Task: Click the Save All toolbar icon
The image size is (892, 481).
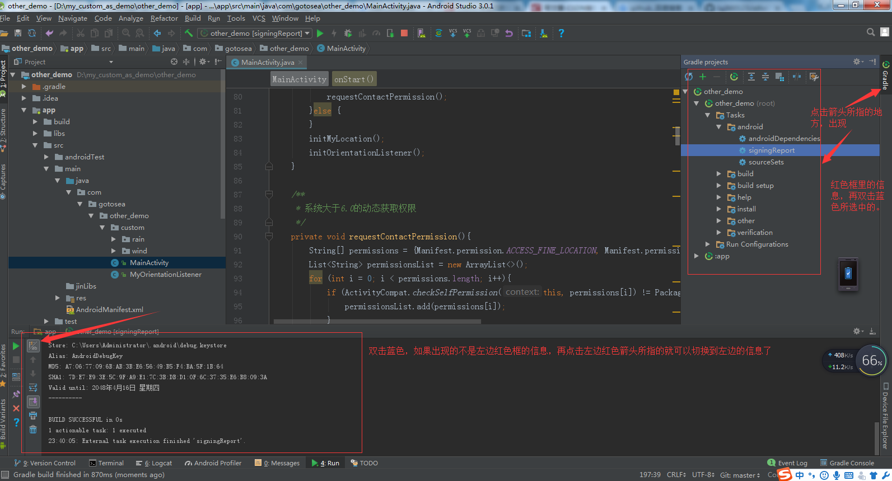Action: [17, 33]
